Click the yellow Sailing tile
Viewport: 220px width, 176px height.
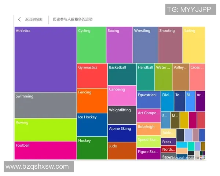[194, 45]
